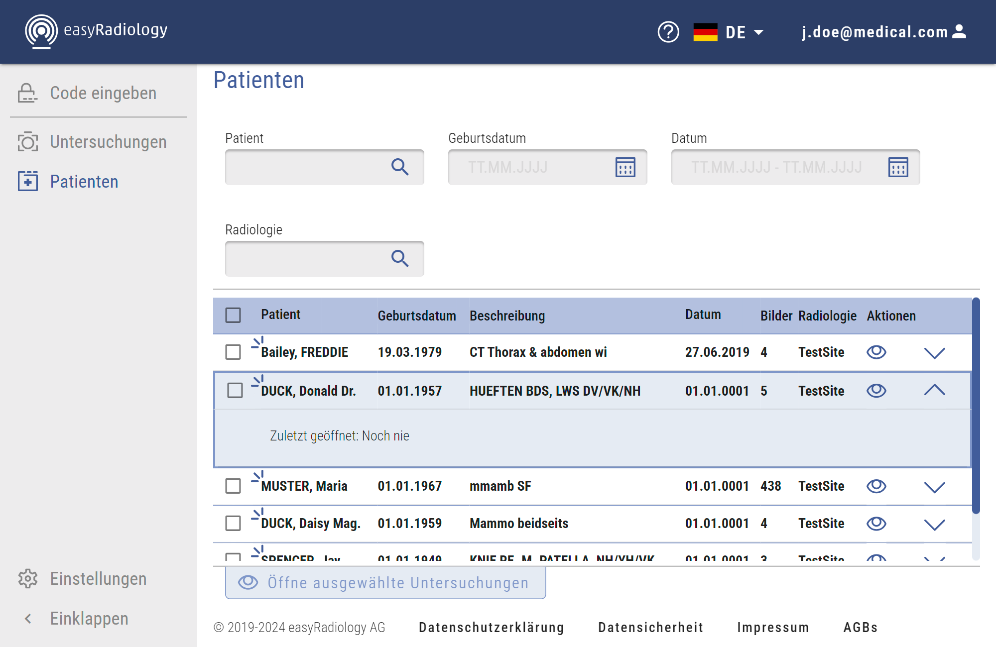Click date 27.06.2019 in Bailey row
Viewport: 996px width, 647px height.
coord(717,352)
